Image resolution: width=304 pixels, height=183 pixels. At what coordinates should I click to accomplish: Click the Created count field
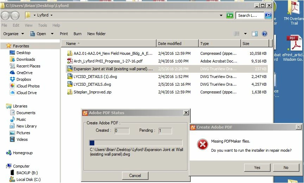122,131
